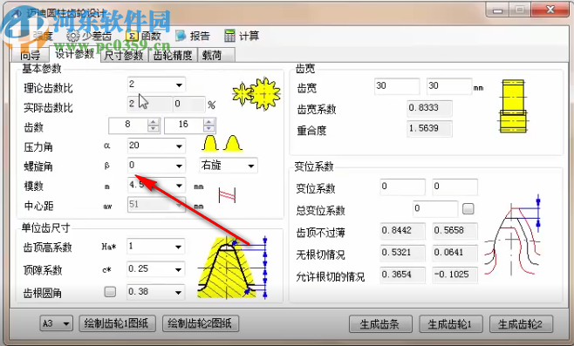Click the 齿顶不过薄 value 0.5658
Image resolution: width=574 pixels, height=346 pixels.
(x=455, y=231)
